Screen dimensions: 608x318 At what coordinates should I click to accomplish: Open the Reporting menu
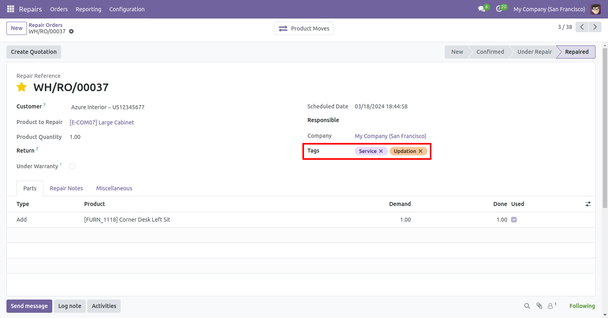point(88,9)
